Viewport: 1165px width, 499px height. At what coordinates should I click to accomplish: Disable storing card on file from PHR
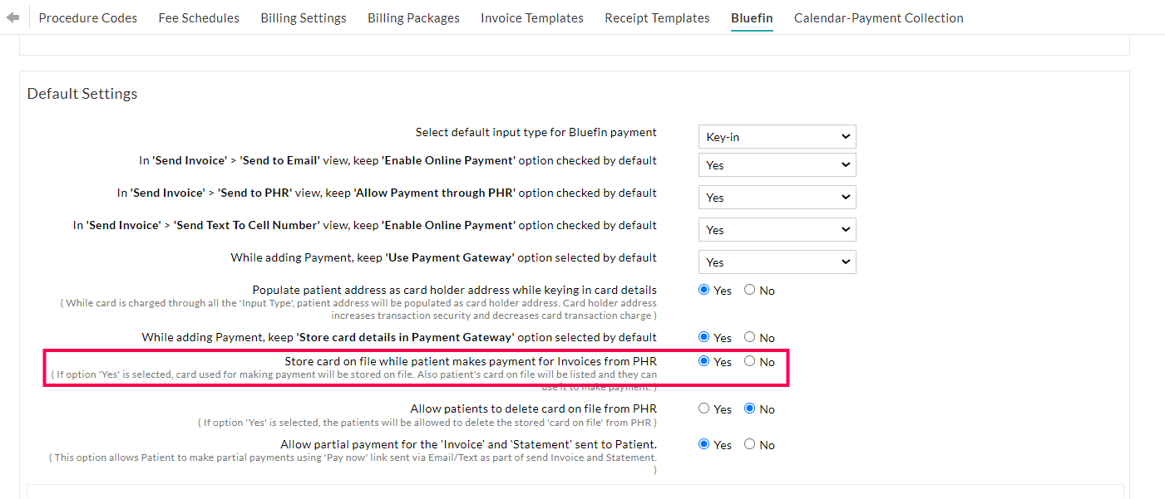pos(749,361)
